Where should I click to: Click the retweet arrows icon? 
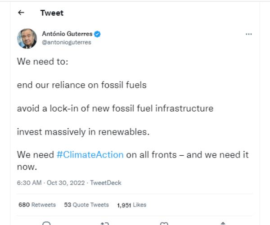coord(105,223)
